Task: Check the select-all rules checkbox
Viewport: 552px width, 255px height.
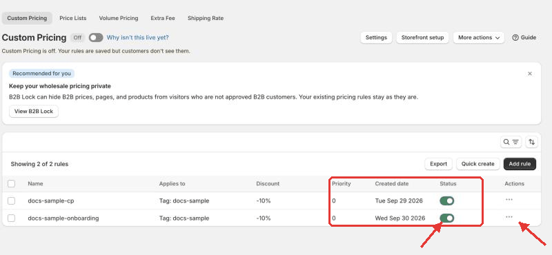Action: coord(11,183)
